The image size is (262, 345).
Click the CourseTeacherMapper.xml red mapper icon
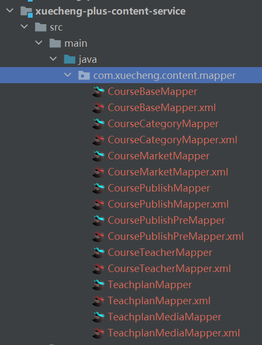pos(98,269)
